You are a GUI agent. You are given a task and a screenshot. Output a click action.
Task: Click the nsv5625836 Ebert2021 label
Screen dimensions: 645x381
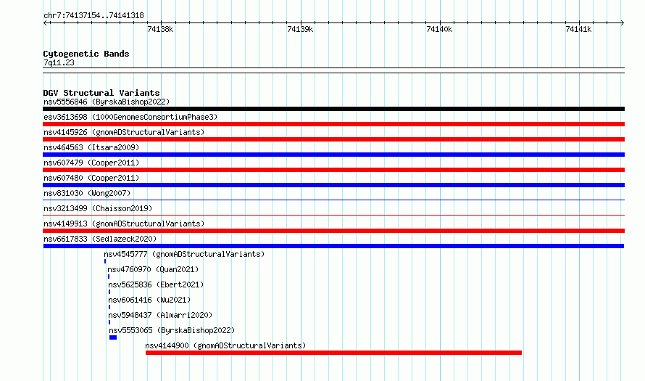(156, 284)
